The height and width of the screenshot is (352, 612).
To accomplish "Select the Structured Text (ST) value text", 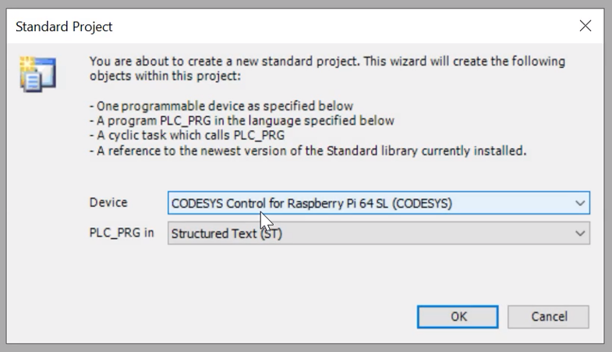I will (x=227, y=233).
